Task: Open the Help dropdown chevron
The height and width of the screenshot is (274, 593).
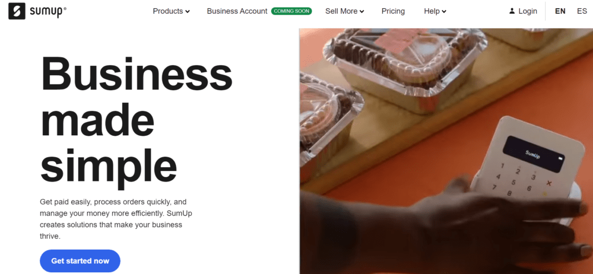Action: click(444, 12)
